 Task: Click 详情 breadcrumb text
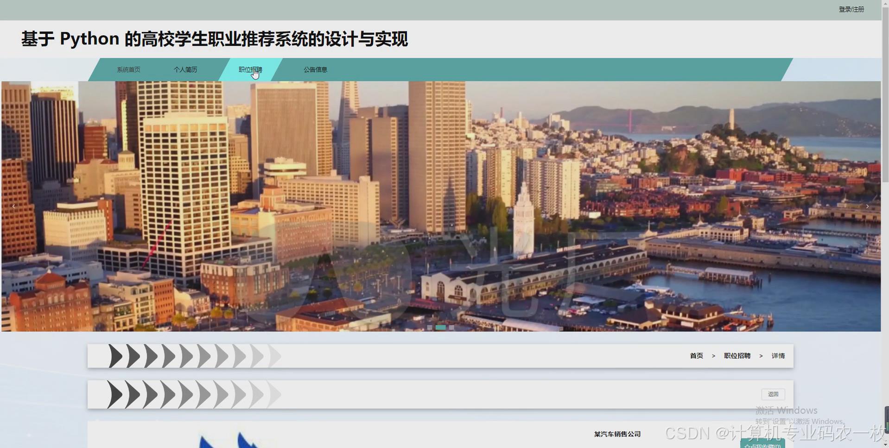[778, 356]
